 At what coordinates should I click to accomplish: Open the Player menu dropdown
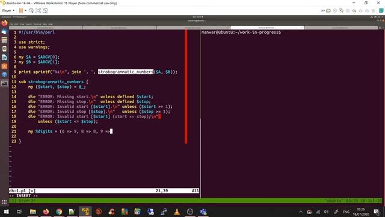(8, 11)
